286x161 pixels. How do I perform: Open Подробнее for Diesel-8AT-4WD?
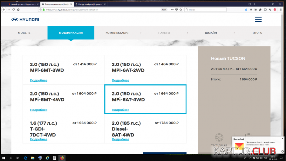120,139
